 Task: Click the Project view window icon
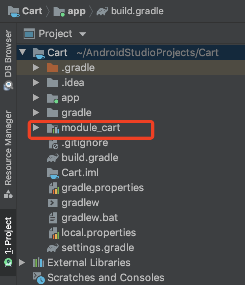[x=29, y=34]
